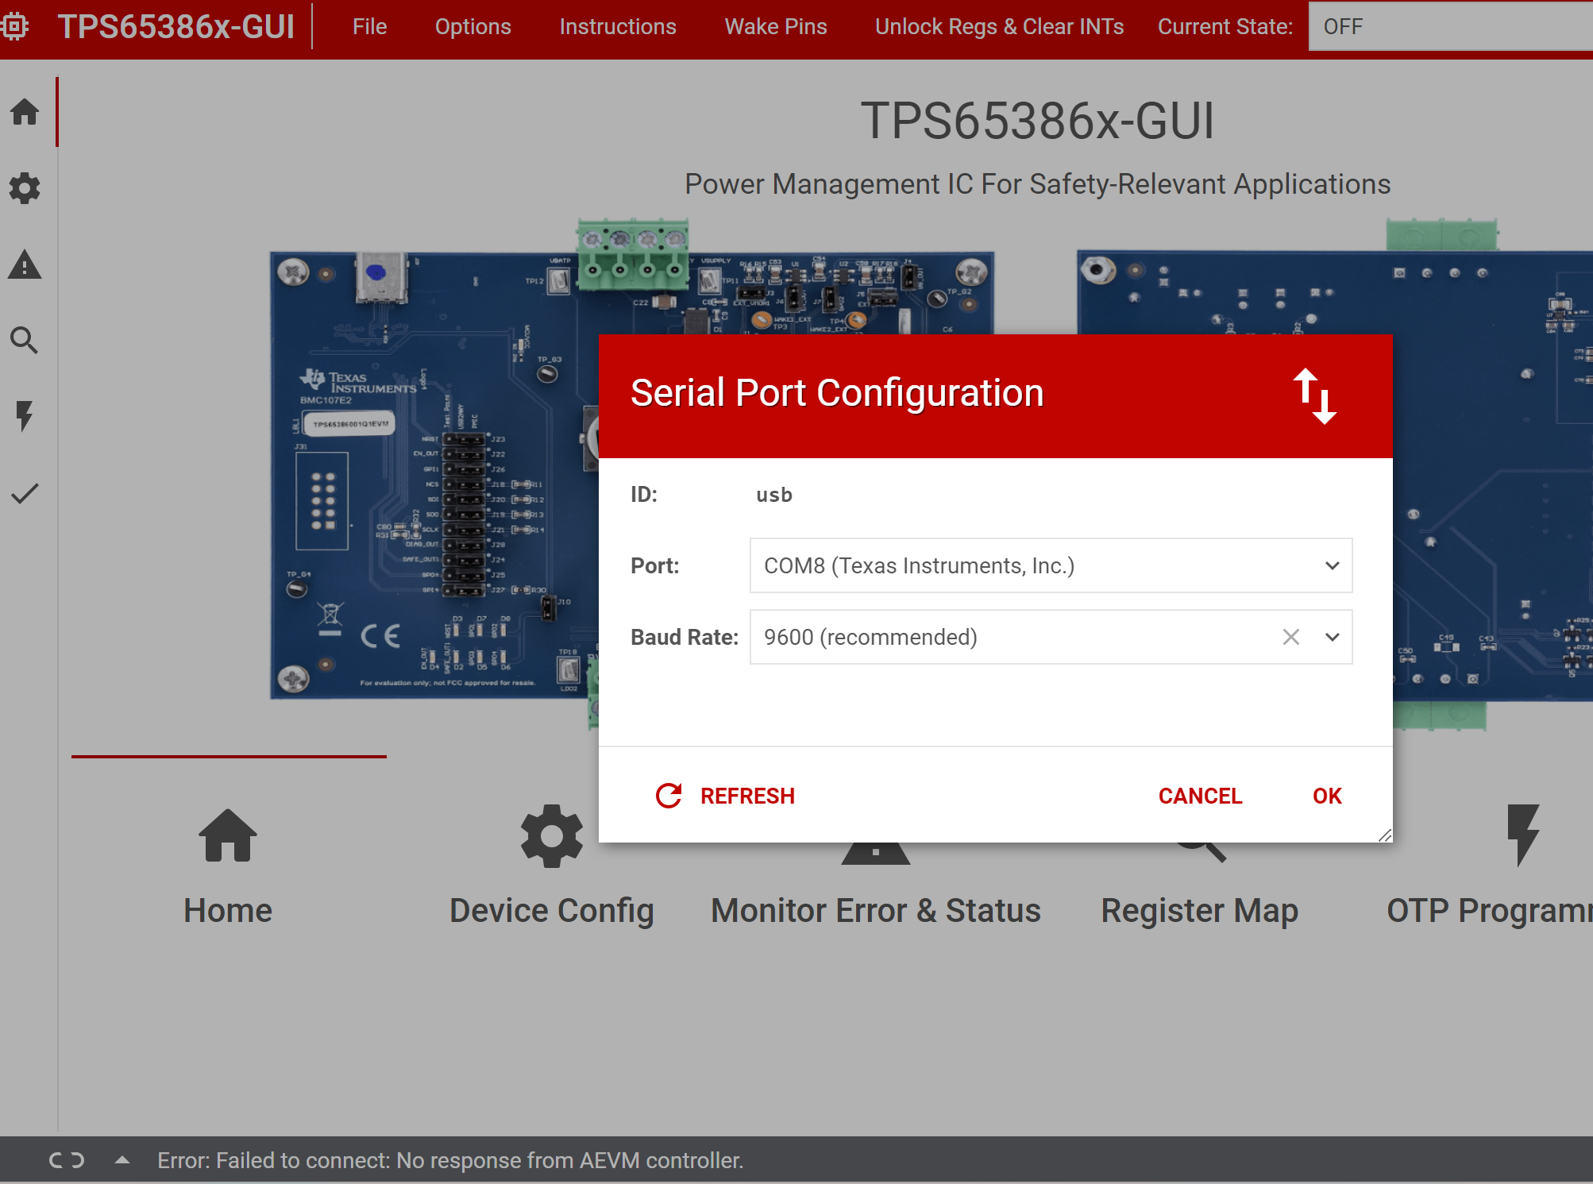Open the File menu
This screenshot has width=1593, height=1184.
[370, 26]
